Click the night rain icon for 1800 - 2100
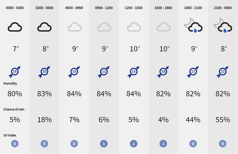Screen dimensions: 238x154 [193, 25]
